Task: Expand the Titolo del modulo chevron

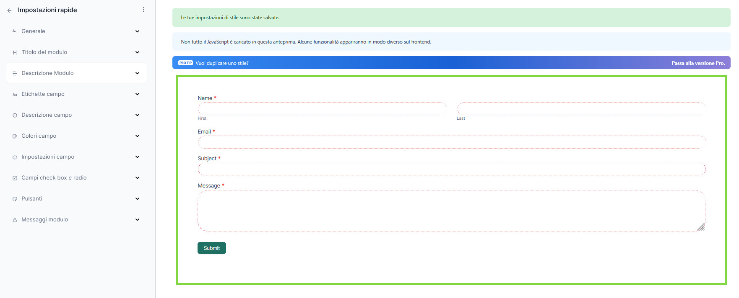Action: pyautogui.click(x=137, y=52)
